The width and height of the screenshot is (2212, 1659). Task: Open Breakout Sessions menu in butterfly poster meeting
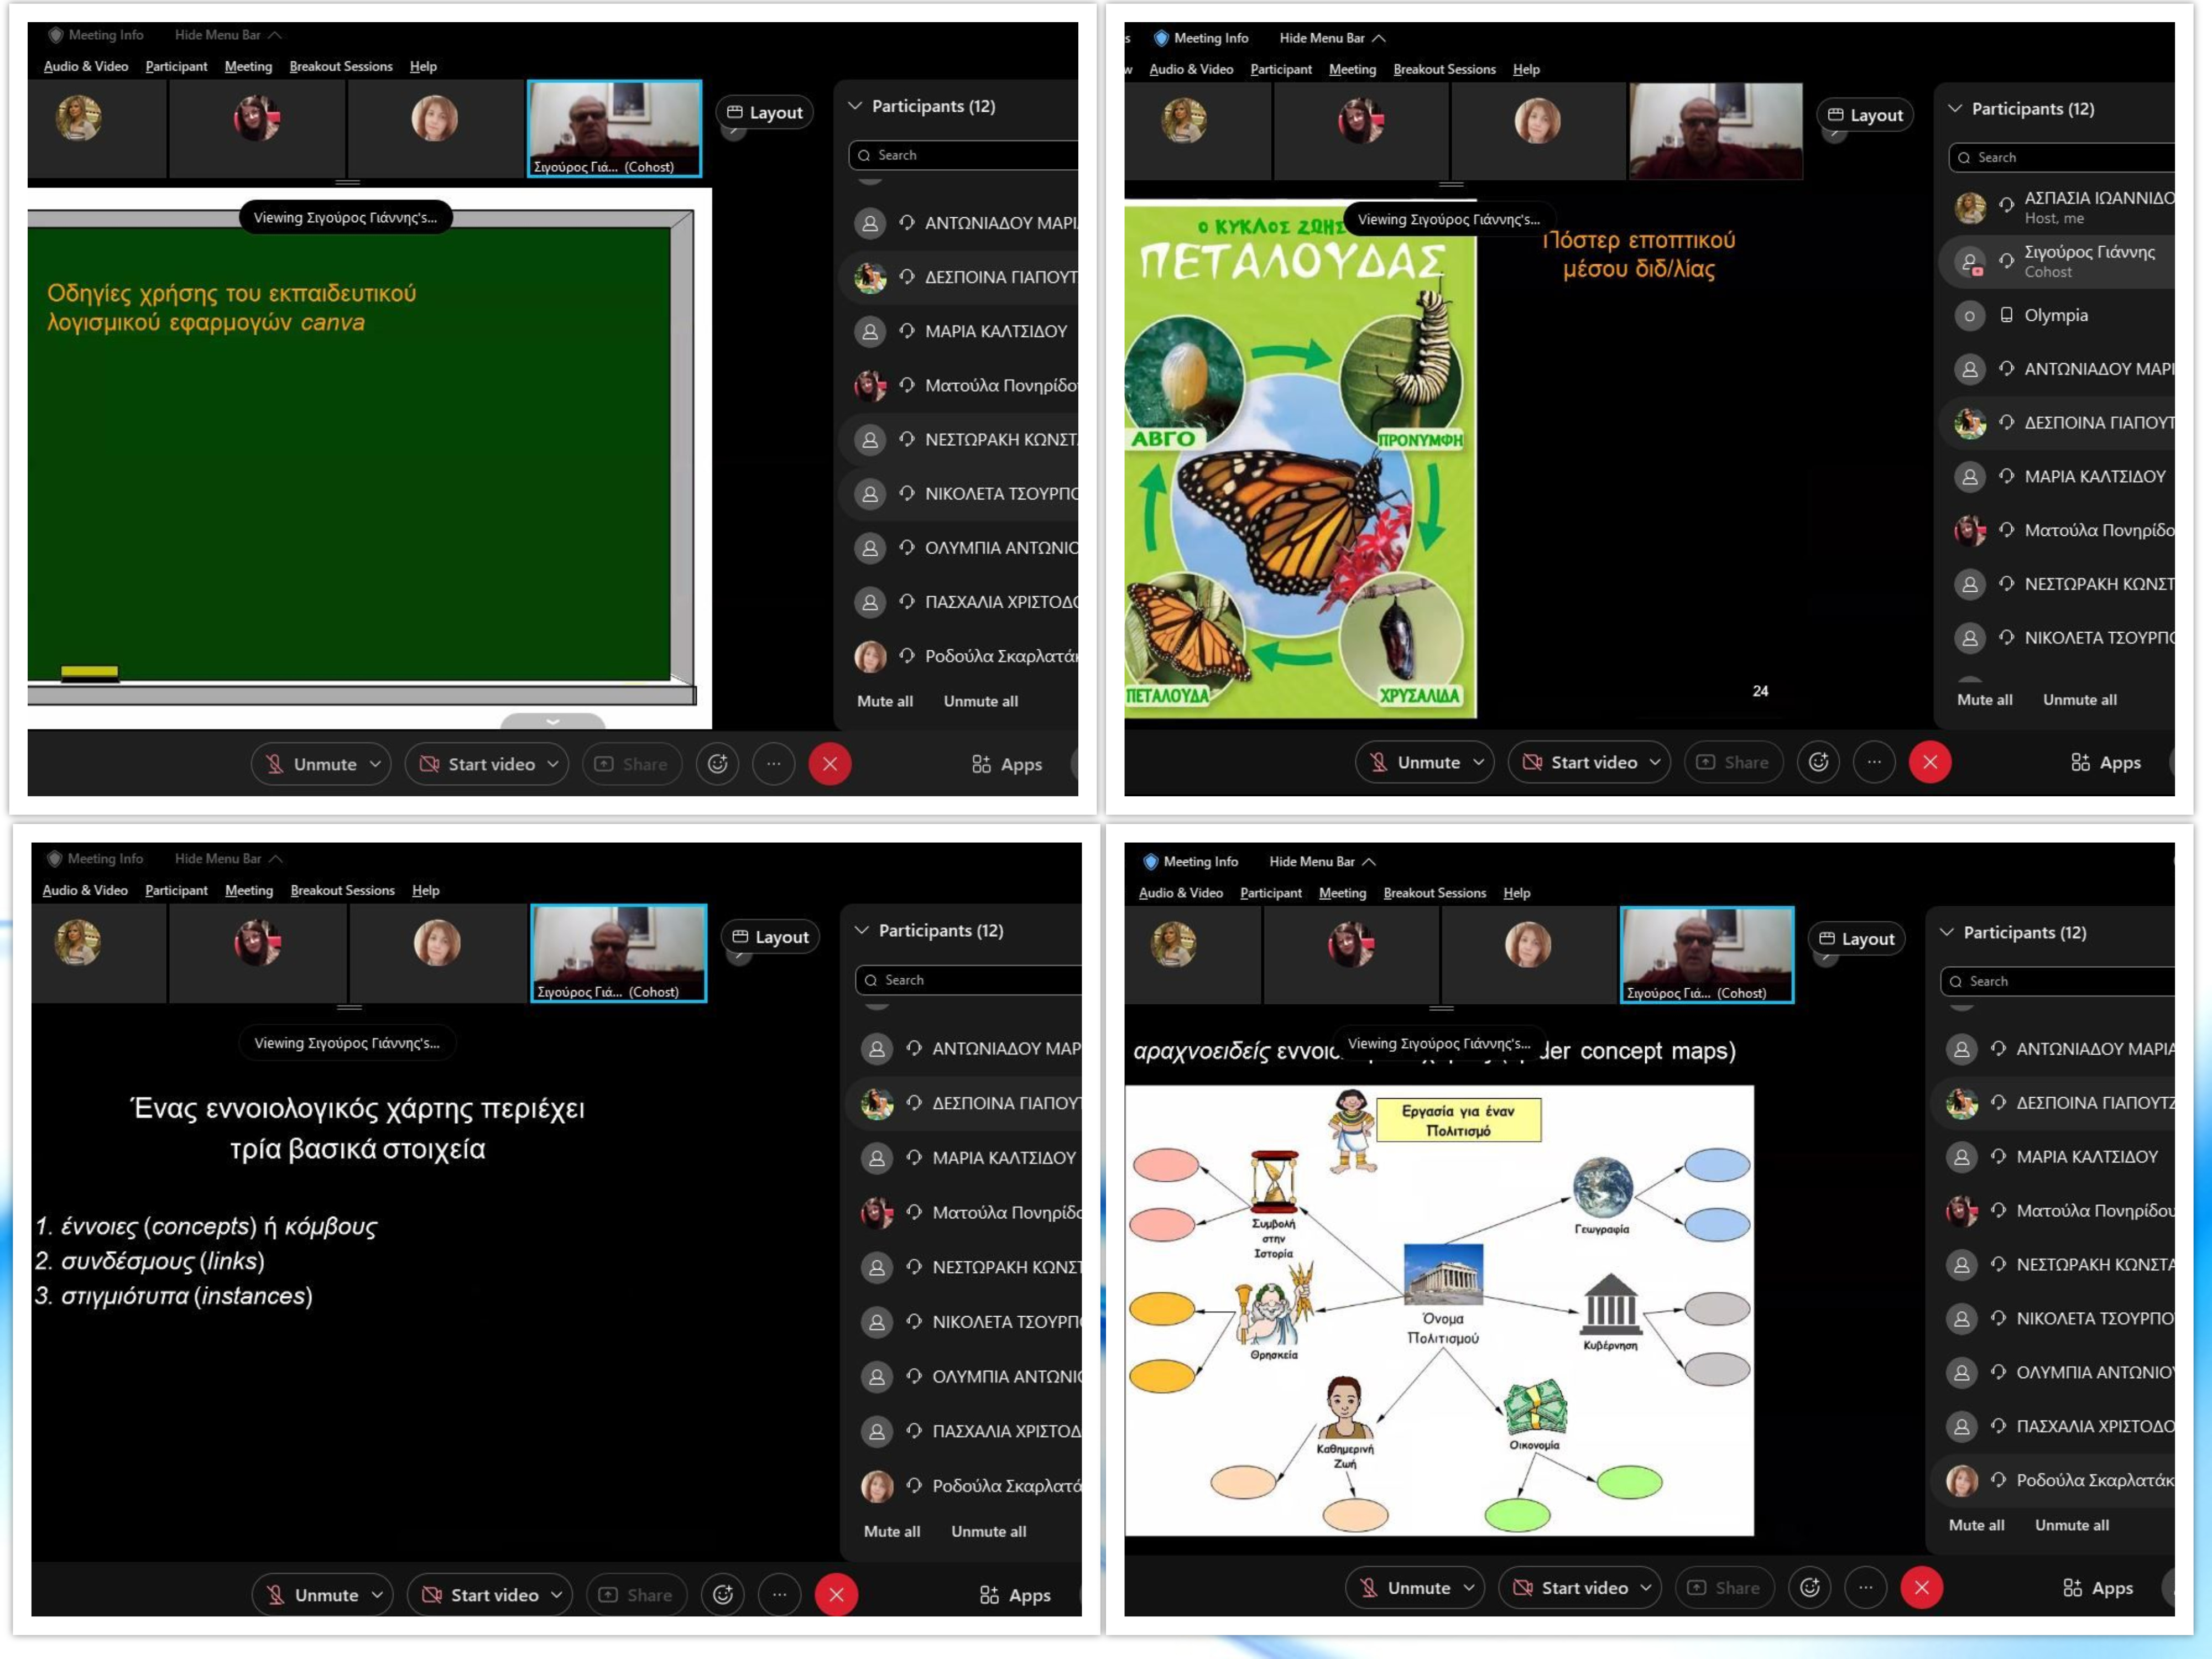pyautogui.click(x=1444, y=69)
